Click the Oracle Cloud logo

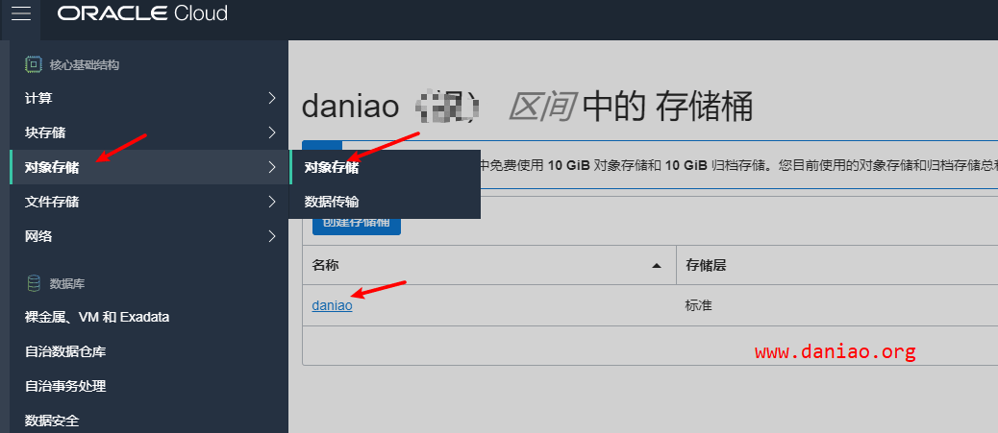coord(142,13)
